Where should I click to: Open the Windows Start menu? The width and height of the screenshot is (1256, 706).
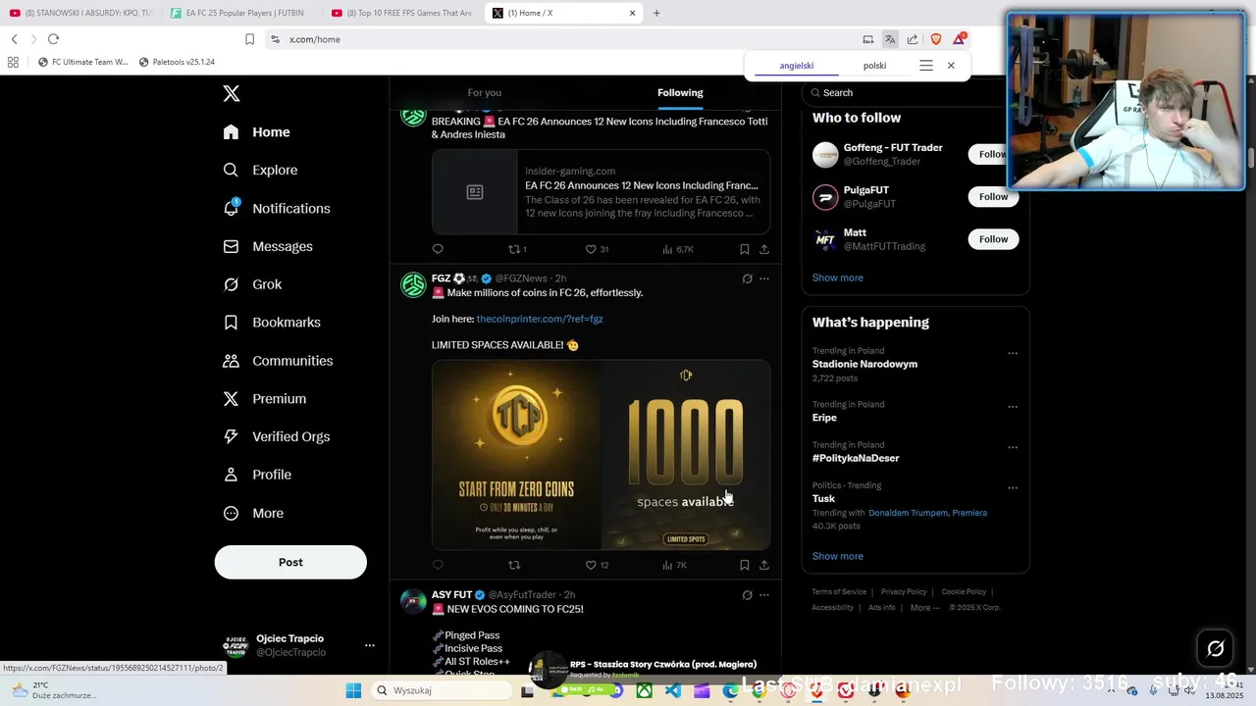coord(353,690)
